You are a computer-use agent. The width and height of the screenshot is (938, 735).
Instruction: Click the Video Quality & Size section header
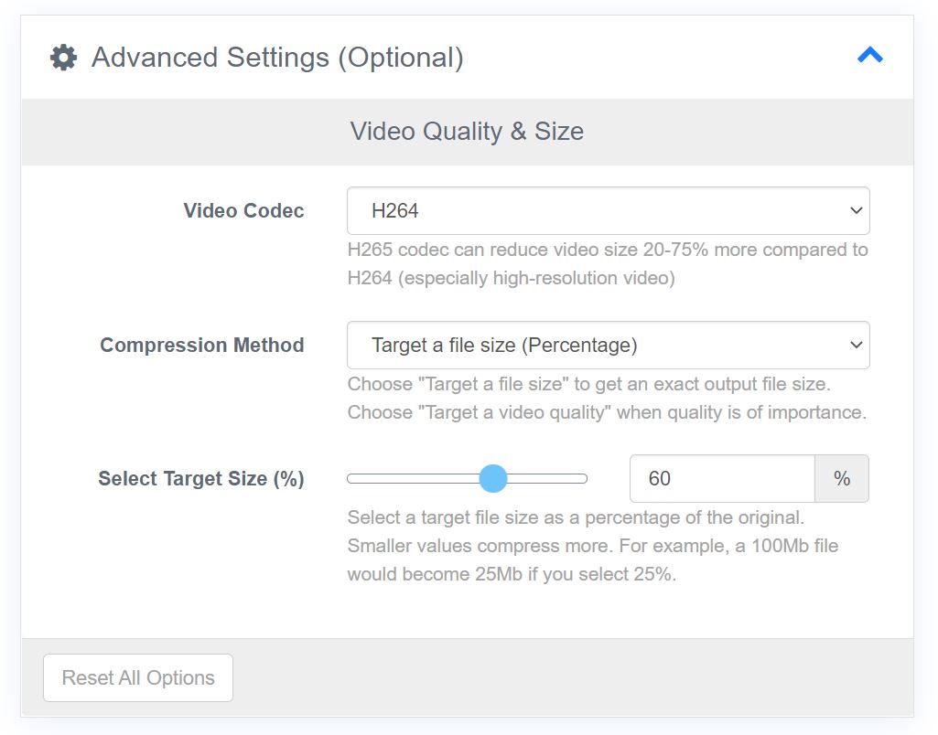point(468,131)
